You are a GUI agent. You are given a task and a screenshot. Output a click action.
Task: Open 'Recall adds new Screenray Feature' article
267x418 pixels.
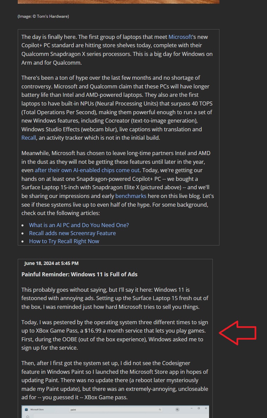coord(72,233)
